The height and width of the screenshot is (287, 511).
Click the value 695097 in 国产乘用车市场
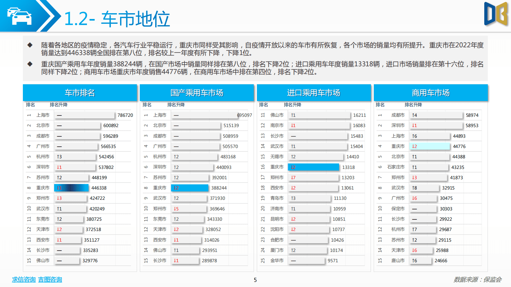coord(244,115)
